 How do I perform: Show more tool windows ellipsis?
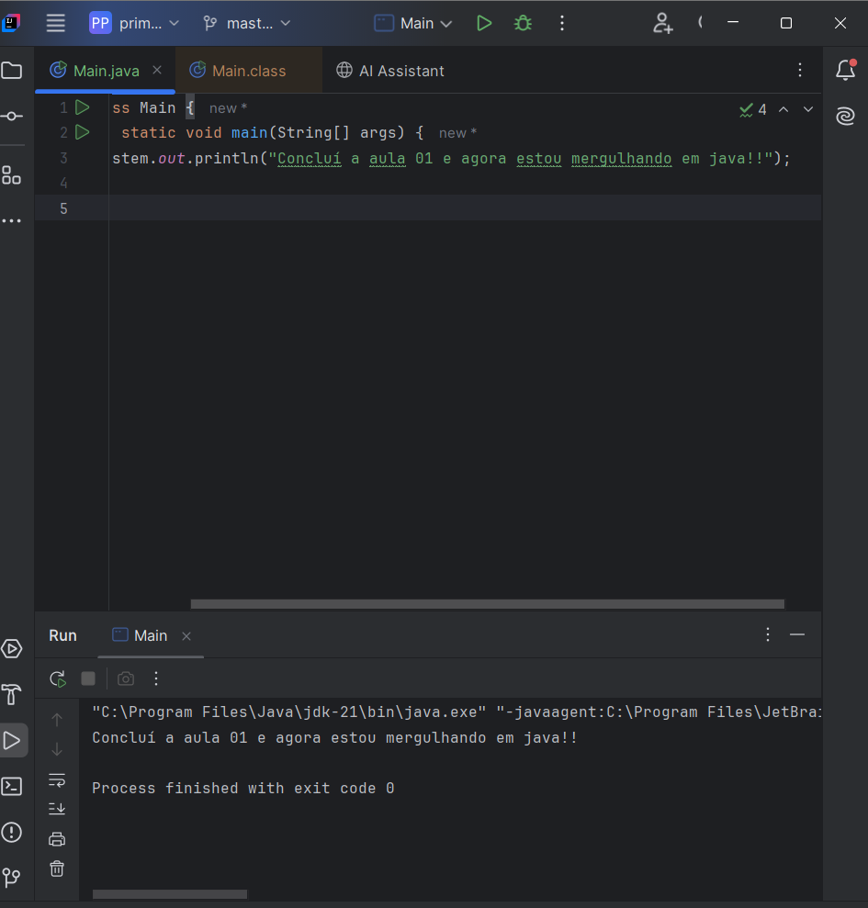point(12,220)
